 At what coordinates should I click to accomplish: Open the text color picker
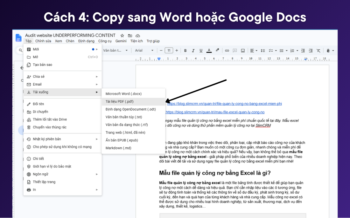[x=209, y=50]
